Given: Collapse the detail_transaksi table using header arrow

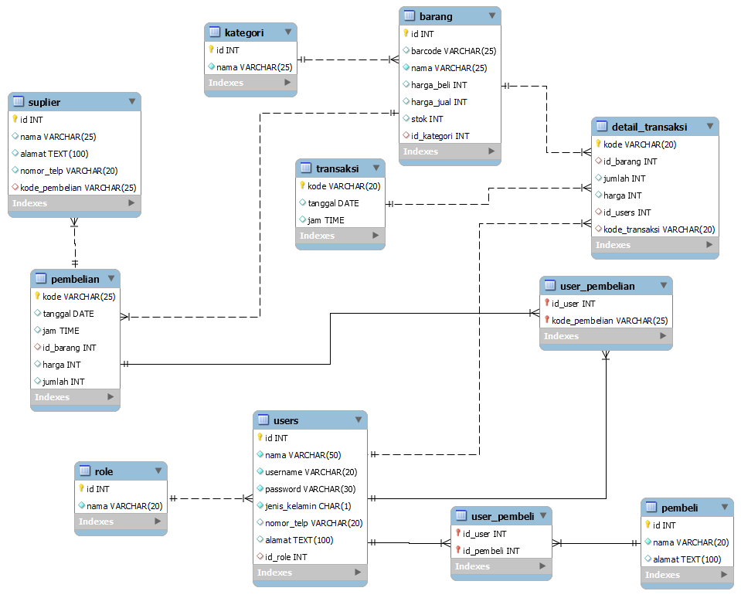Looking at the screenshot, I should 707,126.
